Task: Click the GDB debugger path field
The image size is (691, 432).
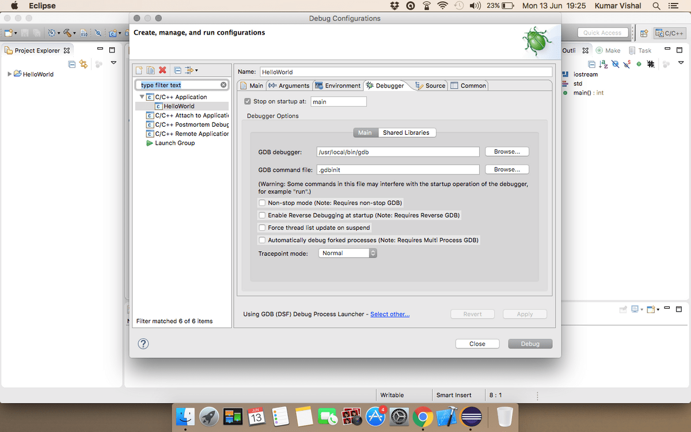Action: (x=398, y=152)
